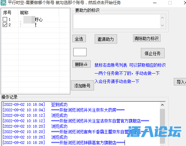Open 添加账号 to add an account

tap(82, 85)
